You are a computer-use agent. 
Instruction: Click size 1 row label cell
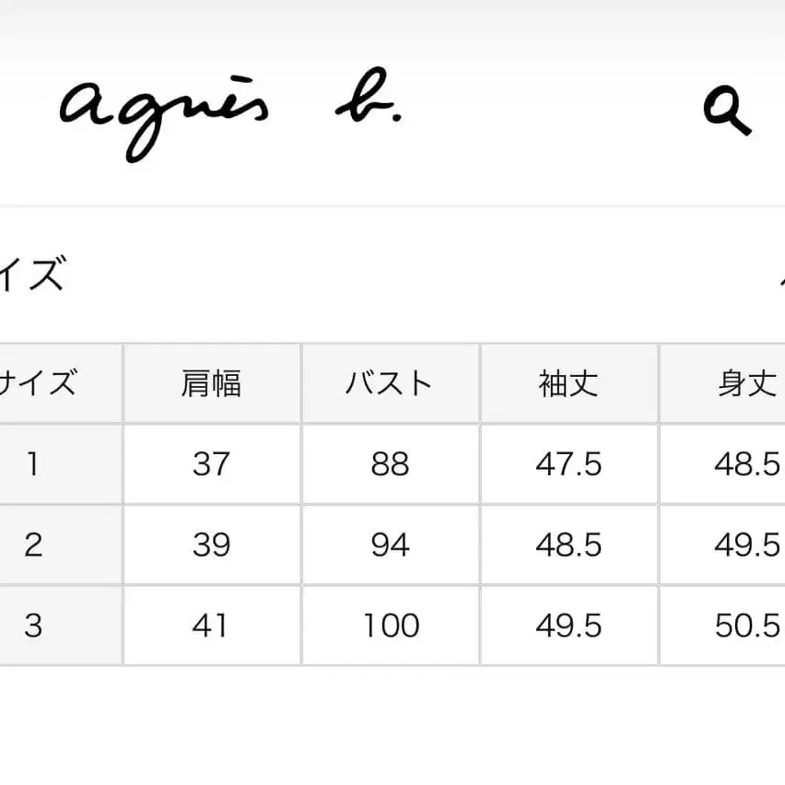pyautogui.click(x=33, y=464)
